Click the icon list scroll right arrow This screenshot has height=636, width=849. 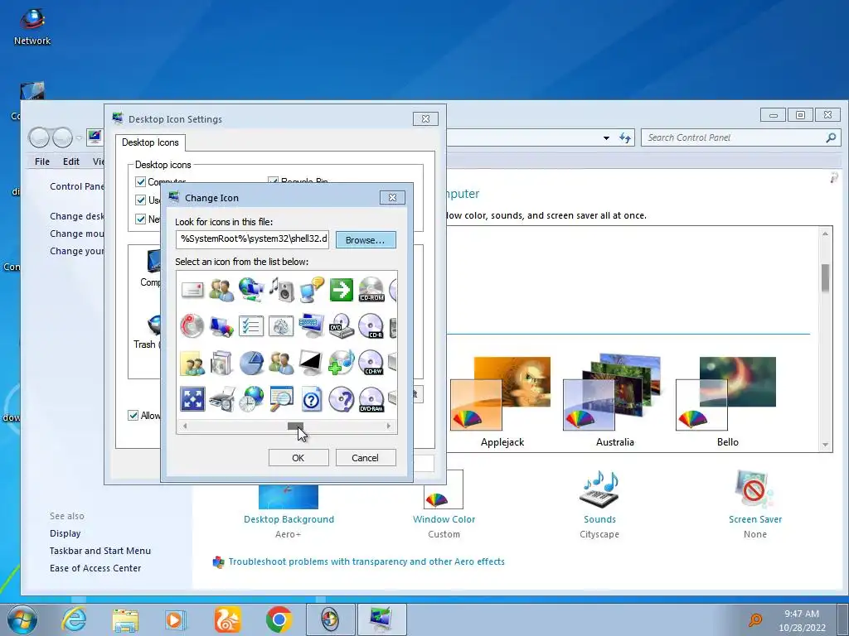coord(389,426)
